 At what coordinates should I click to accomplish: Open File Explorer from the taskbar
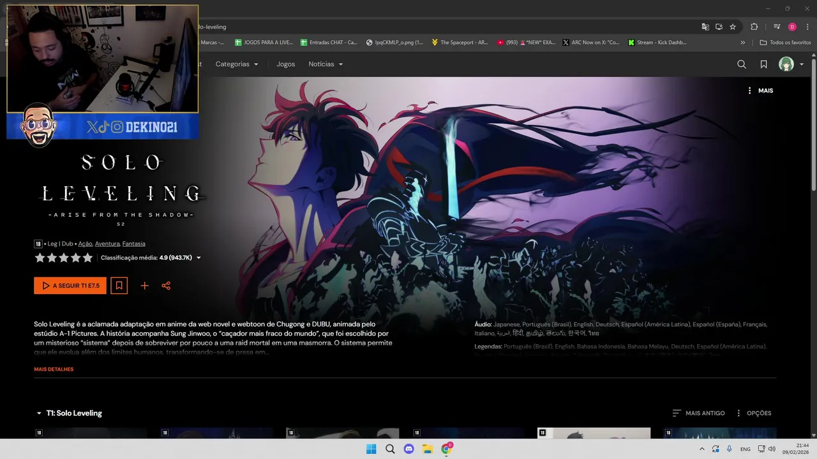(x=428, y=449)
